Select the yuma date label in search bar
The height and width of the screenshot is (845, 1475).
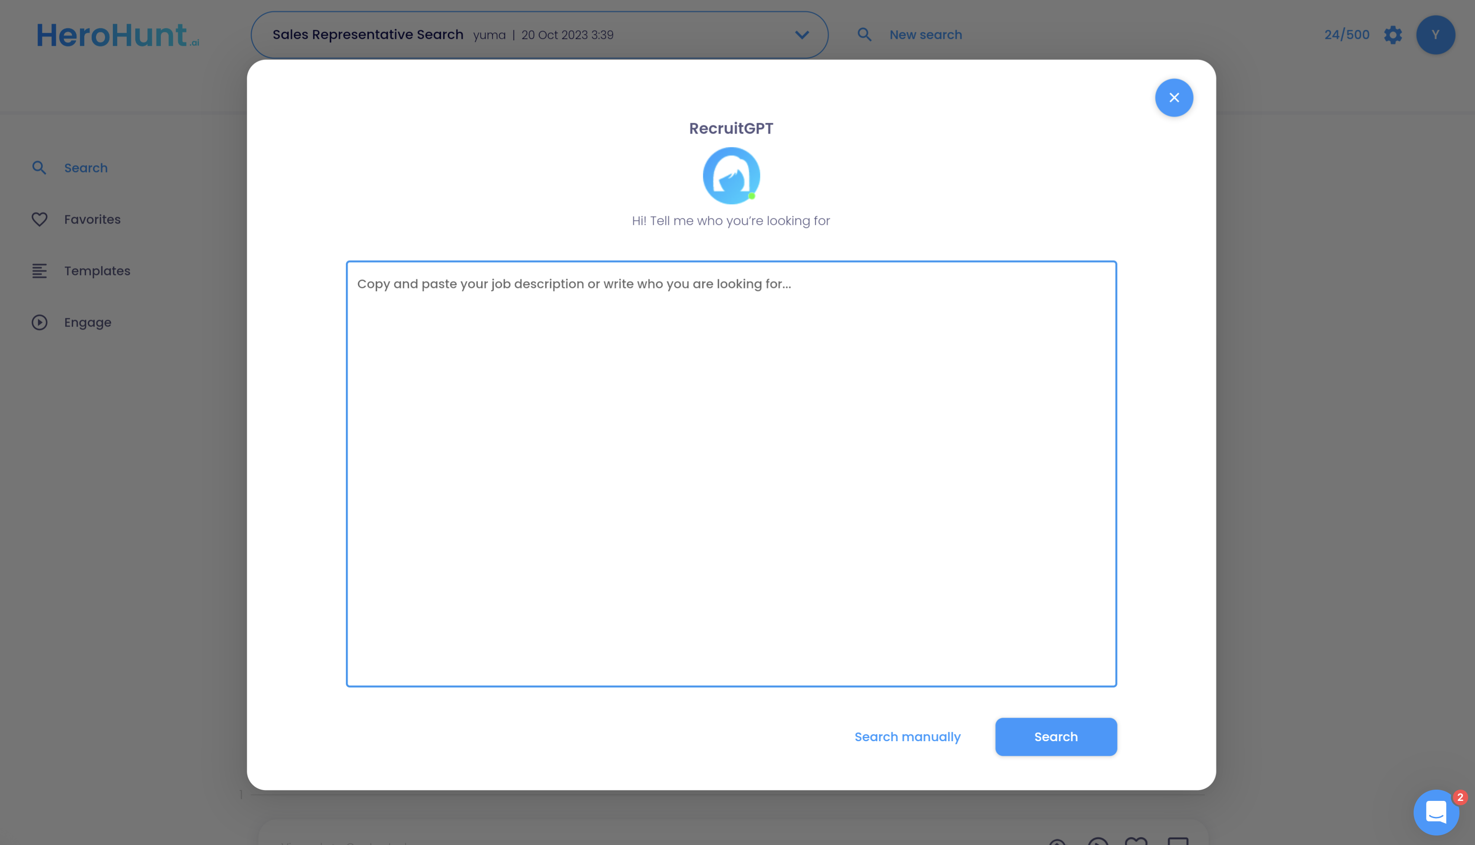pyautogui.click(x=543, y=35)
